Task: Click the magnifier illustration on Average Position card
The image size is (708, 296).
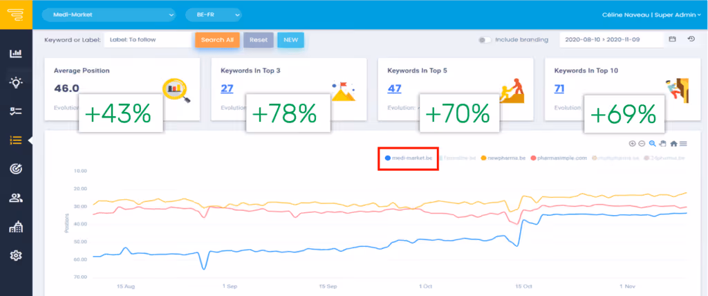Action: [x=176, y=90]
